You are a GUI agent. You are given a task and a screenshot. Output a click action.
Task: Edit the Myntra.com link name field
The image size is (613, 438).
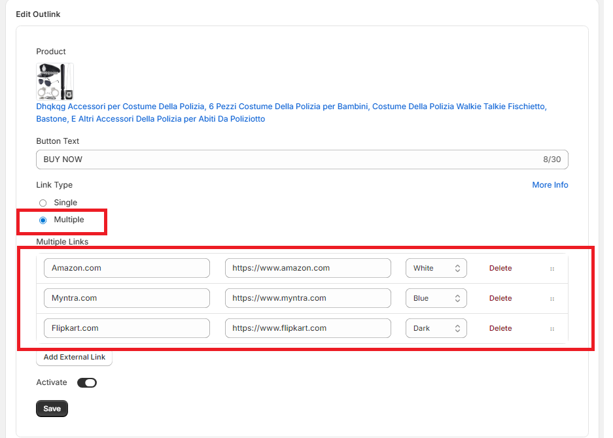(x=127, y=298)
